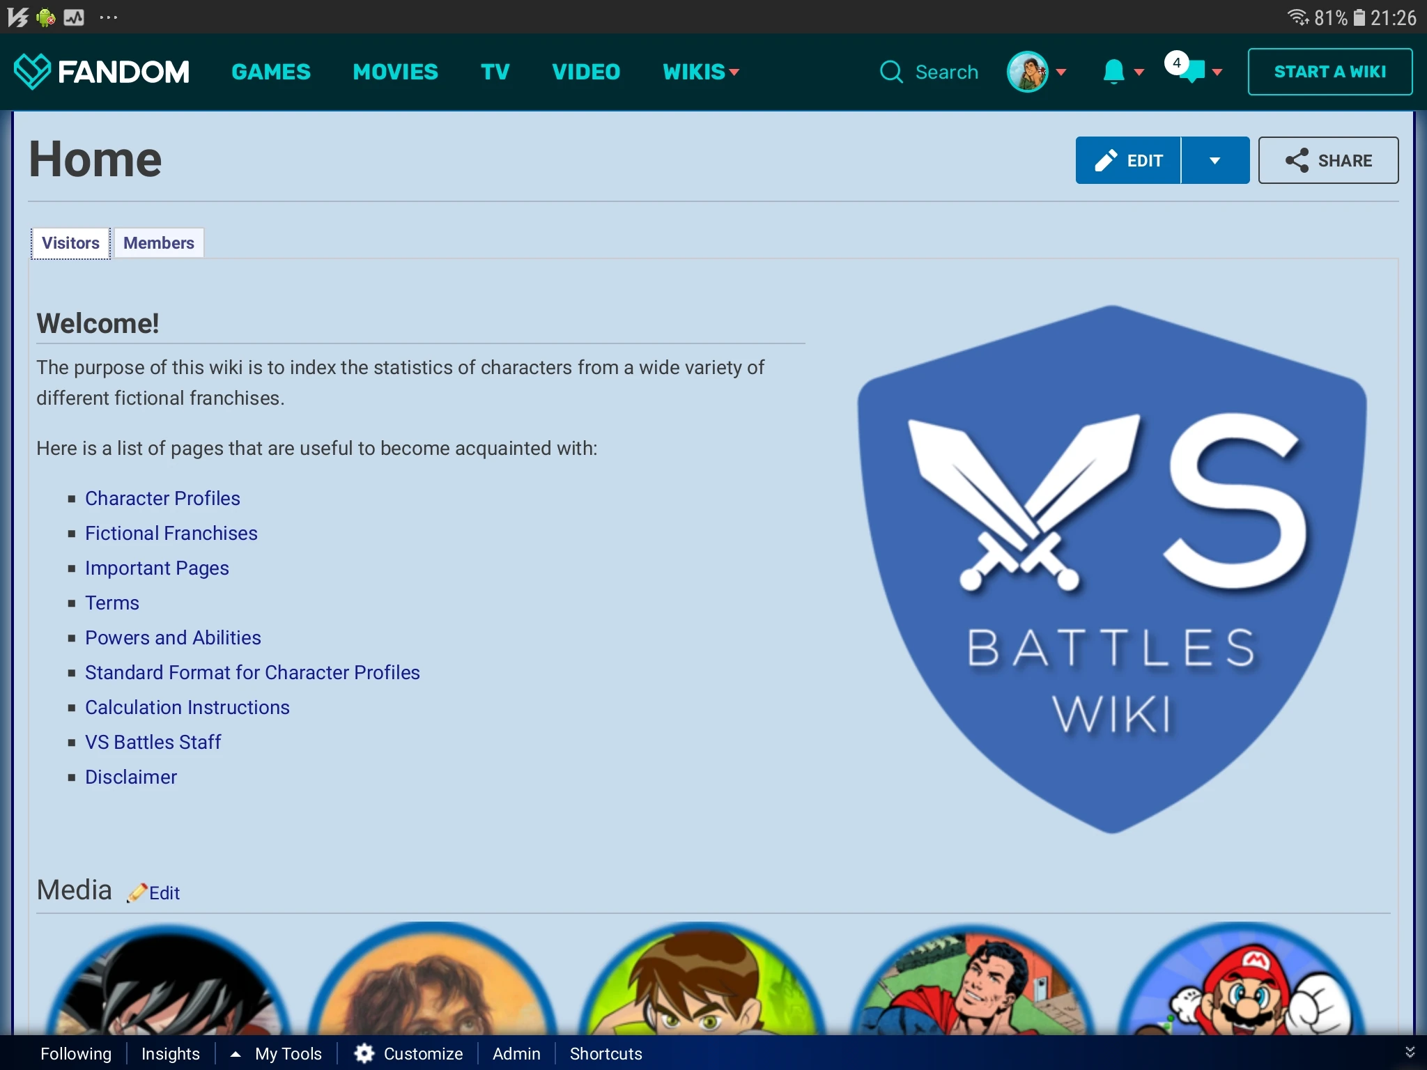This screenshot has width=1427, height=1070.
Task: Click the Media pencil Edit icon
Action: [x=137, y=892]
